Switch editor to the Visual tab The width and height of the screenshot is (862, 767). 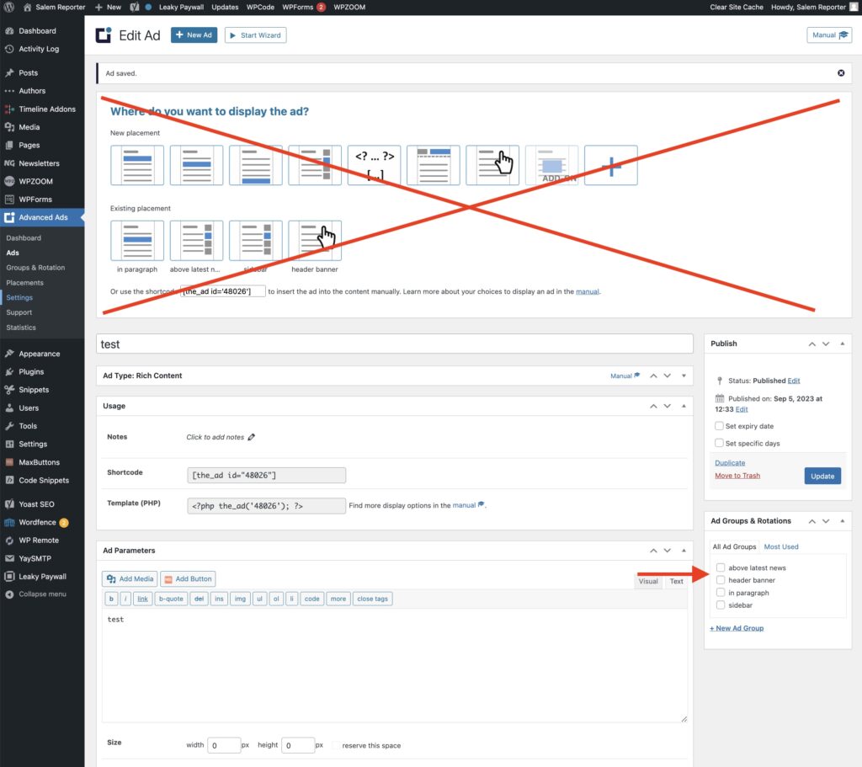coord(648,581)
